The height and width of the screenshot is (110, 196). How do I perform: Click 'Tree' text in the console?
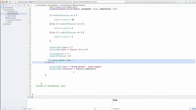tap(115, 100)
